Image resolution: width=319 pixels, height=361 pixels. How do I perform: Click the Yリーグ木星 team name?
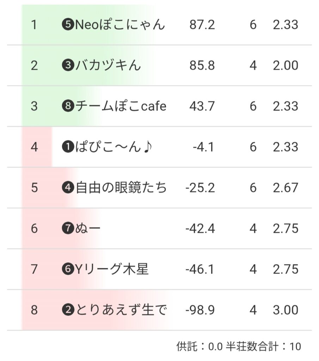[x=112, y=269]
